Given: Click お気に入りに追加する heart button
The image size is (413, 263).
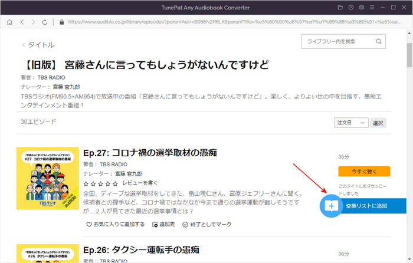Looking at the screenshot, I should pos(116,224).
